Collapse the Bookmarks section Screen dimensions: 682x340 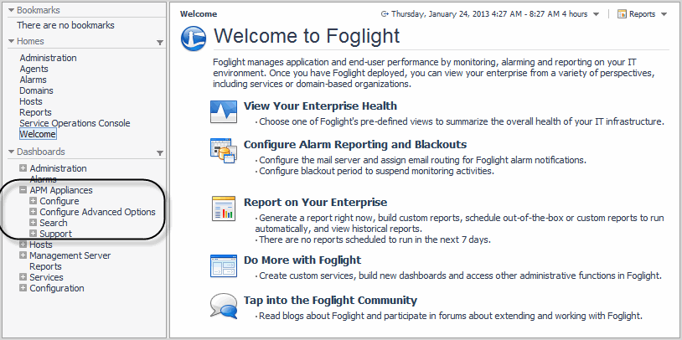click(x=10, y=10)
